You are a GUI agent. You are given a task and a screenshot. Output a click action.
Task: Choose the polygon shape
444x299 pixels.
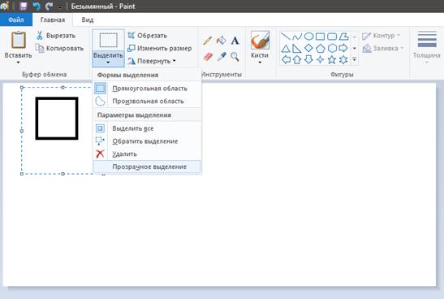click(x=343, y=37)
